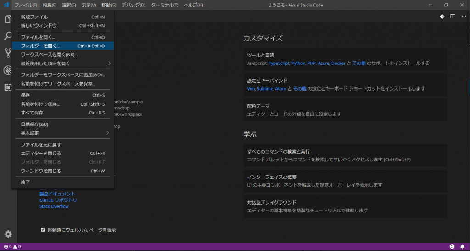Click the Sublime keybinding link
The width and height of the screenshot is (470, 251).
click(x=264, y=89)
